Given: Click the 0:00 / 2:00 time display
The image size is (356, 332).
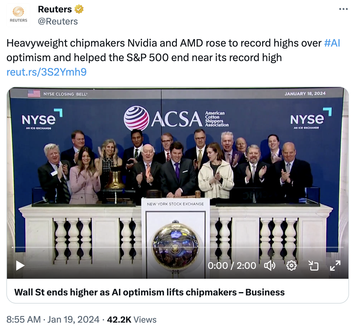Looking at the screenshot, I should click(x=232, y=265).
